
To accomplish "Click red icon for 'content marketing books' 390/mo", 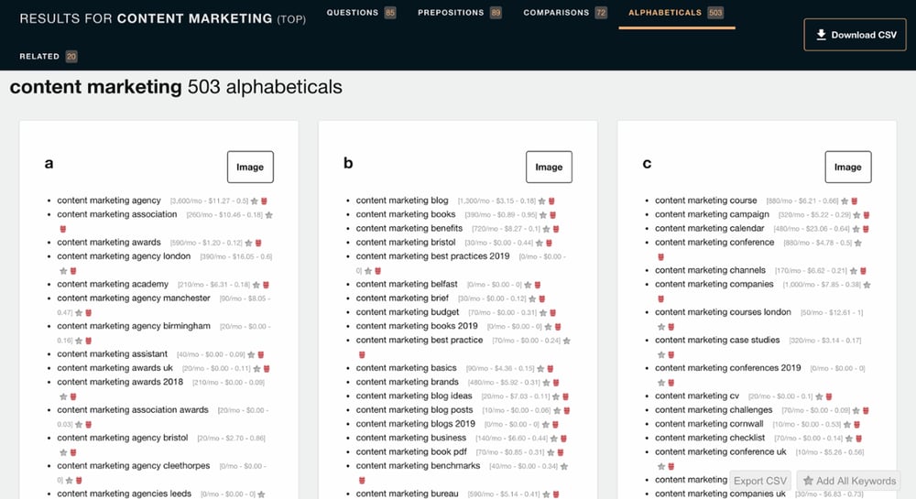I will point(552,215).
